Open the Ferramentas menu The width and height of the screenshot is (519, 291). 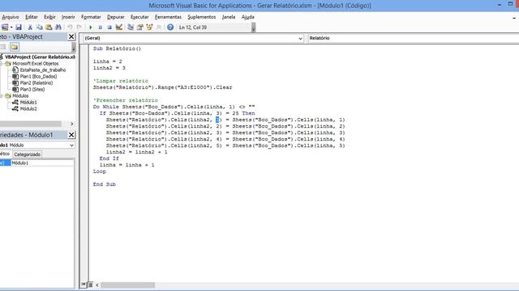(168, 17)
